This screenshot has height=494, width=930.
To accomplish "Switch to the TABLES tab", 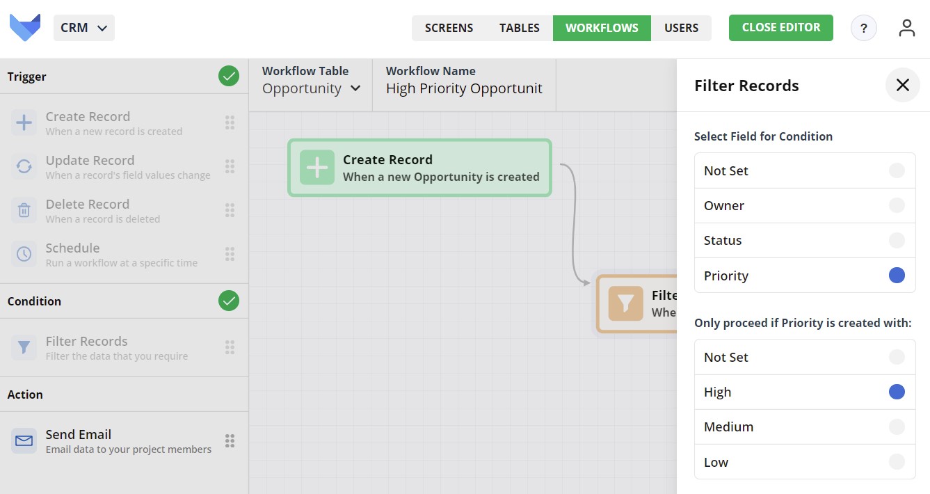I will [520, 28].
